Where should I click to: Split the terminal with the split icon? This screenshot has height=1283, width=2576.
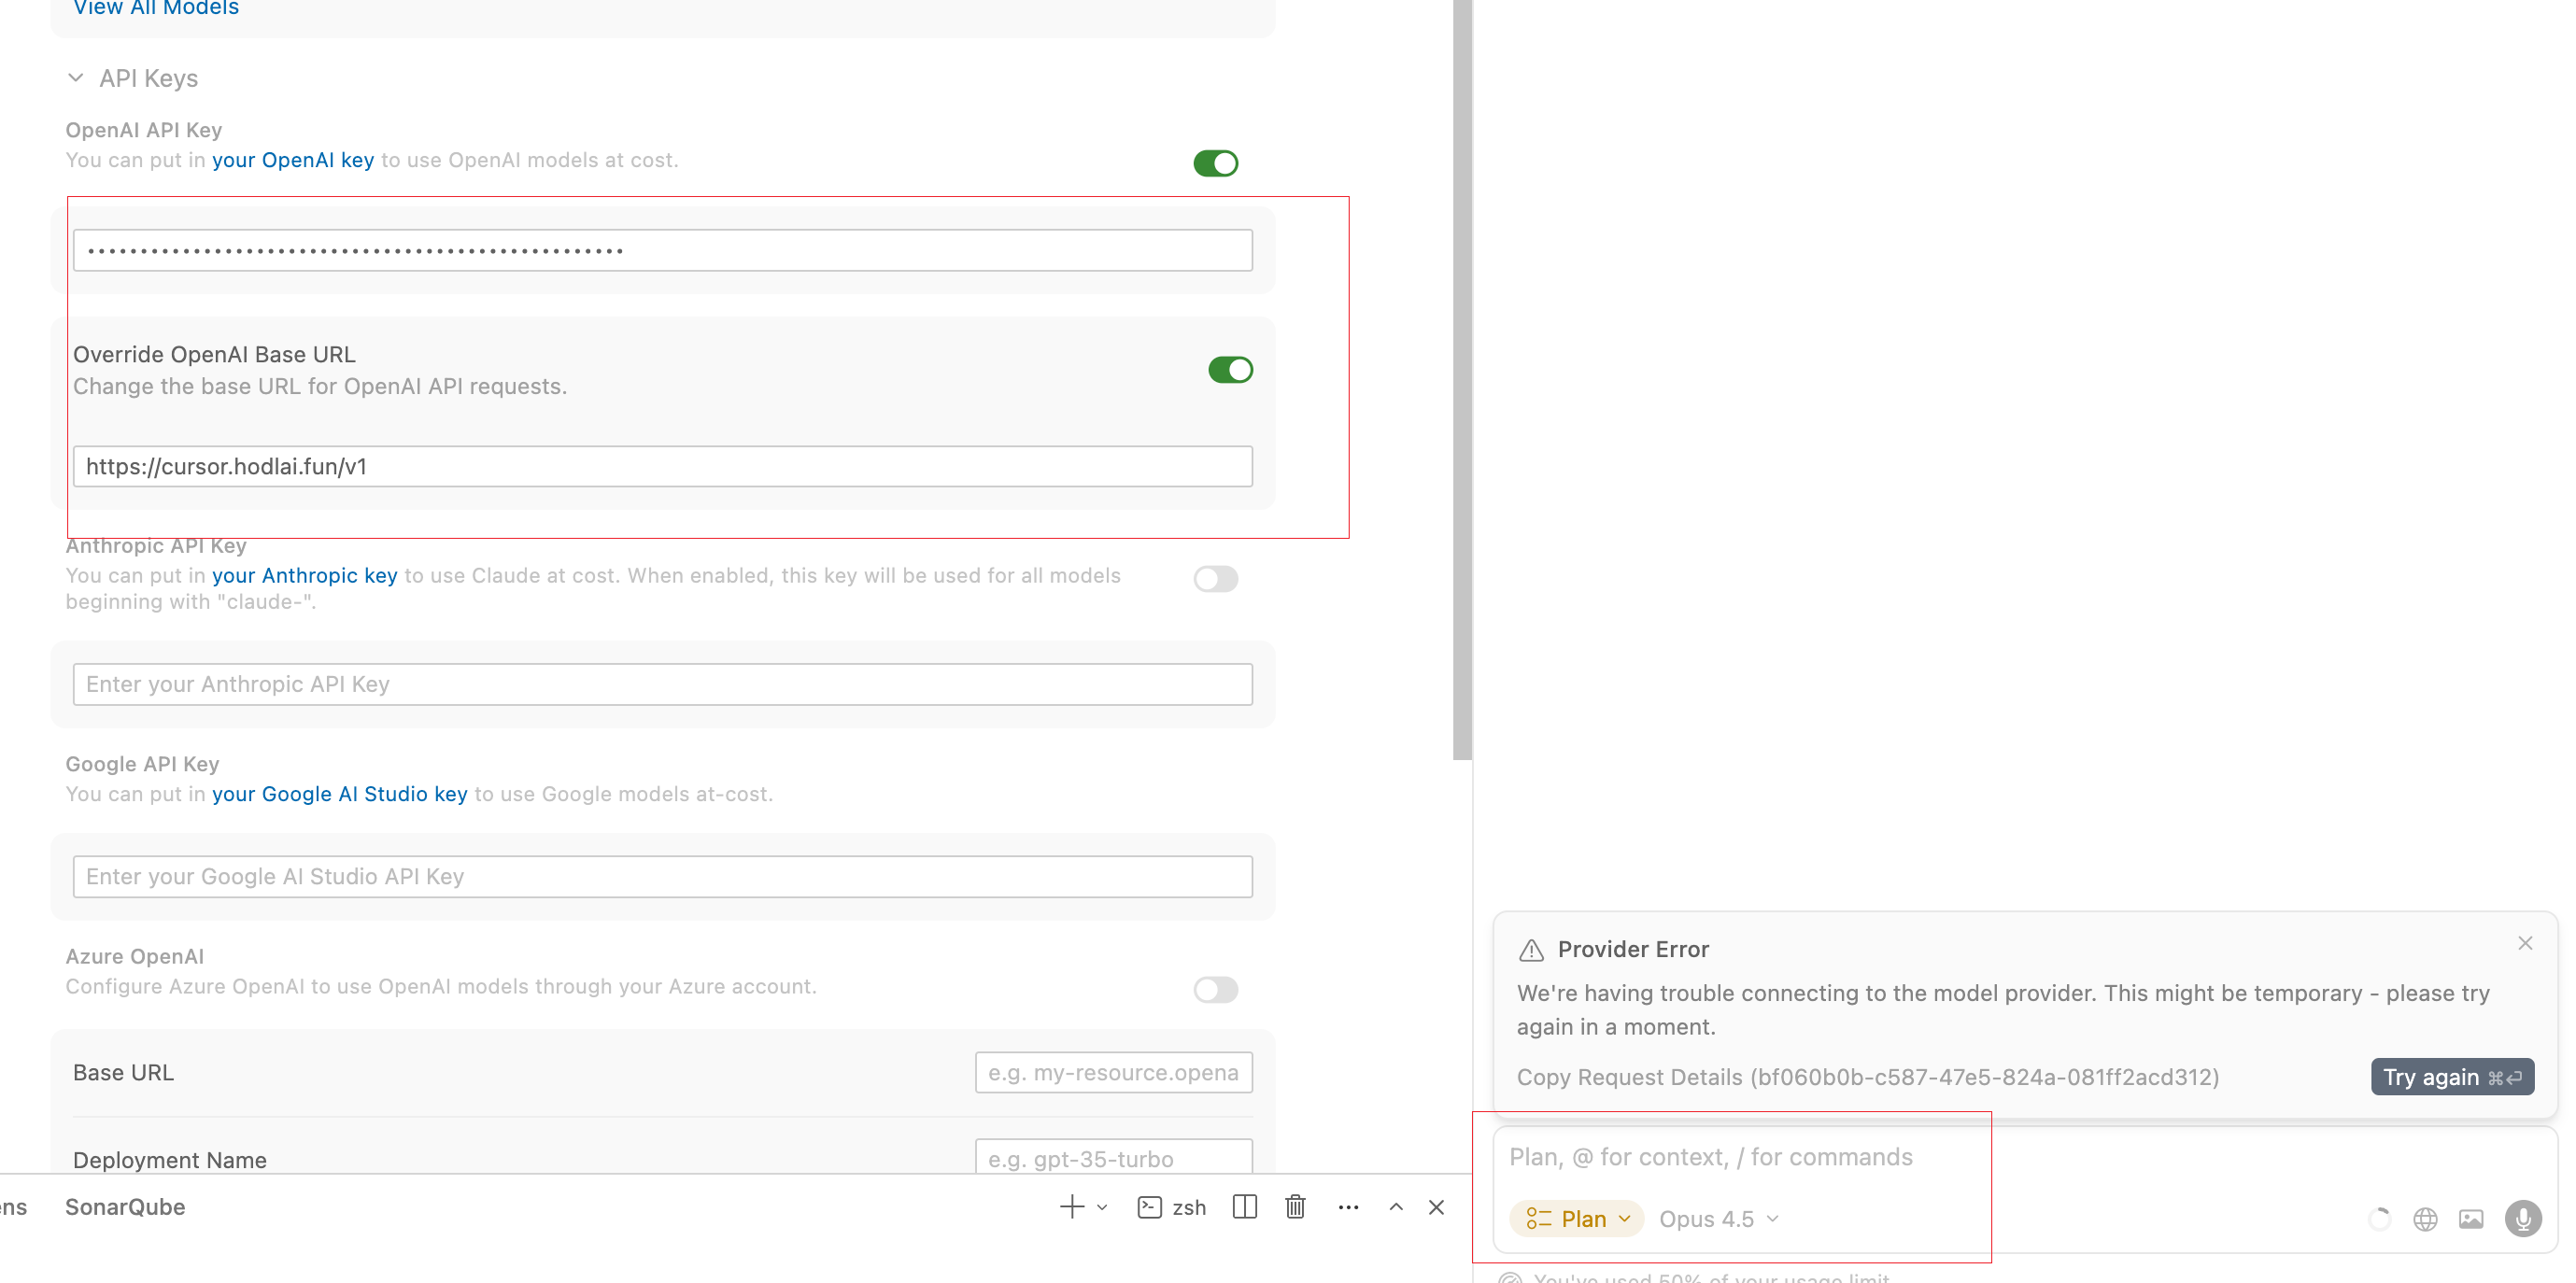[1244, 1206]
